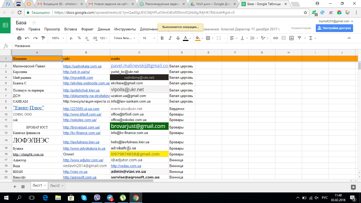Open the Файл menu

point(20,29)
